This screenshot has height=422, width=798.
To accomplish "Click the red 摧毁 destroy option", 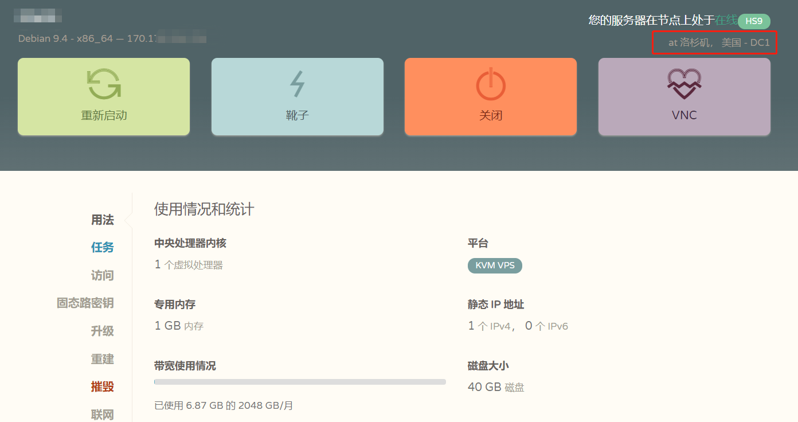I will tap(103, 386).
